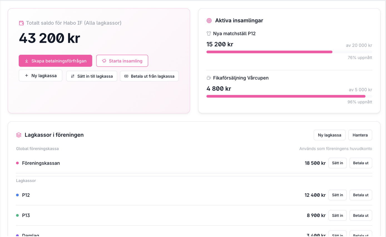Start a new insamling via Starta insamling
Viewport: 386px width, 237px height.
point(122,61)
